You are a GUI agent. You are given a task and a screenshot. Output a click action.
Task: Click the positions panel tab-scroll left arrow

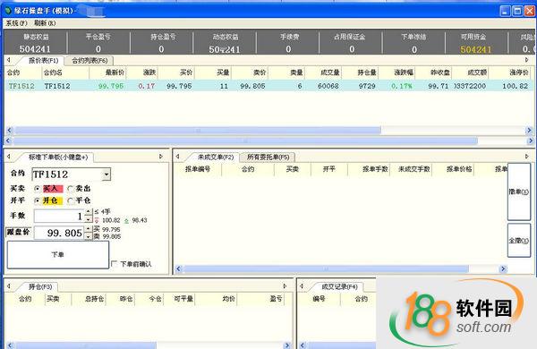point(9,286)
